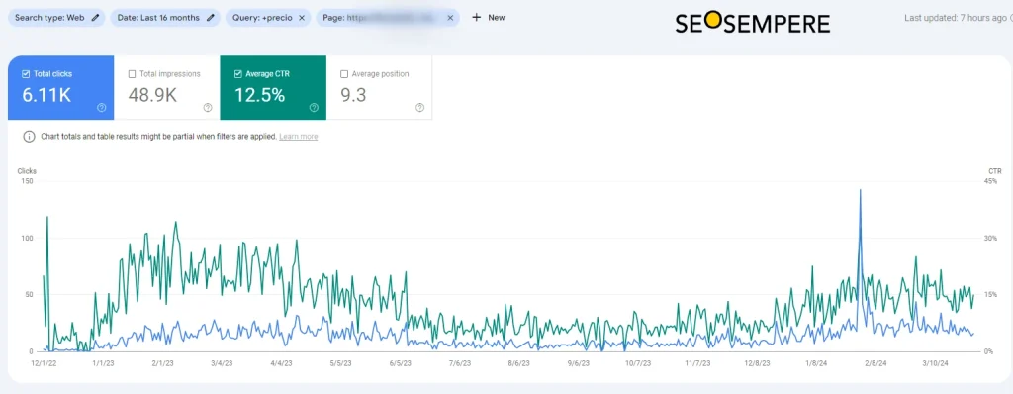Image resolution: width=1013 pixels, height=394 pixels.
Task: Remove the Query: +precio filter
Action: pyautogui.click(x=301, y=18)
